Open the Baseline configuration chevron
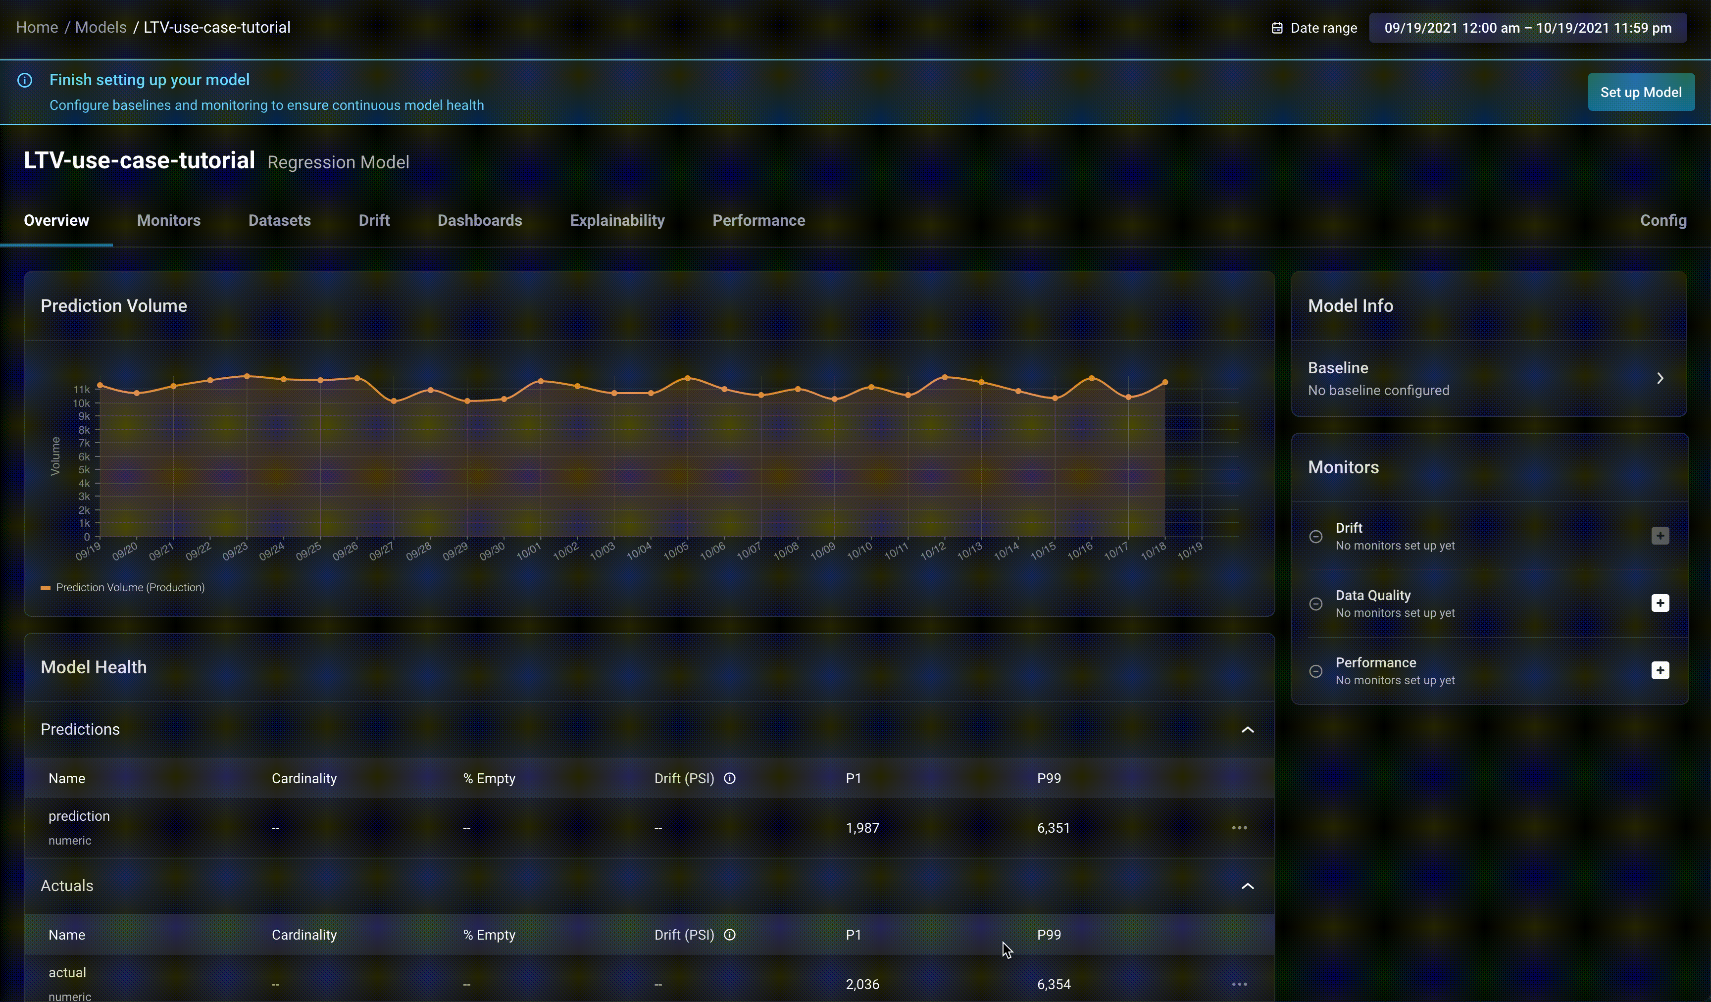 (1660, 378)
